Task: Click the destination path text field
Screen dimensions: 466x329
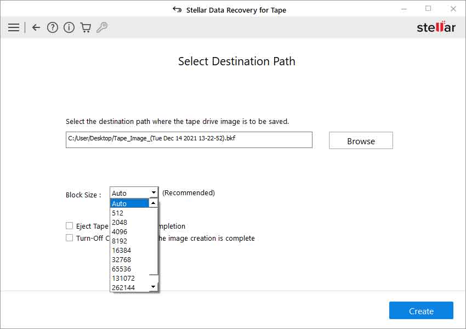Action: coord(189,139)
